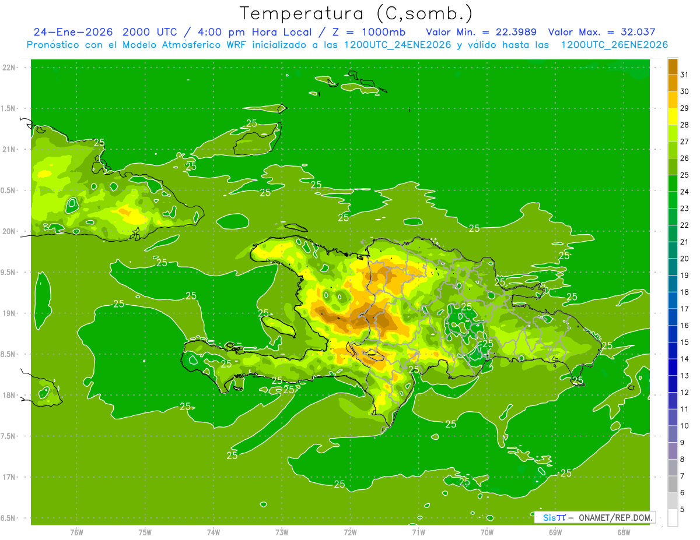700x540 pixels.
Task: Click the '70W' longitude axis label
Action: [x=487, y=532]
